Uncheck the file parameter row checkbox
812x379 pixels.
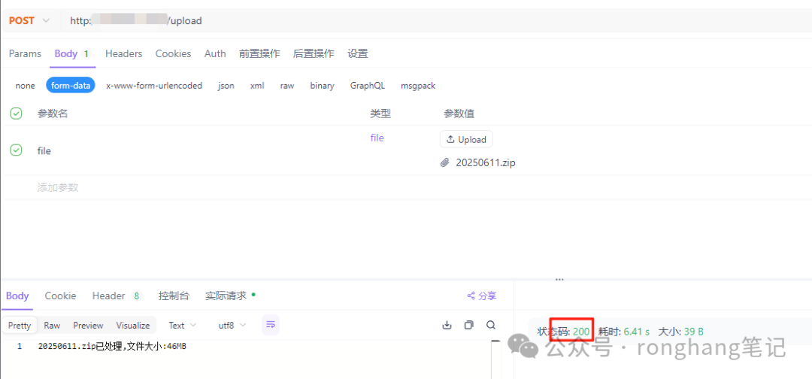coord(16,150)
